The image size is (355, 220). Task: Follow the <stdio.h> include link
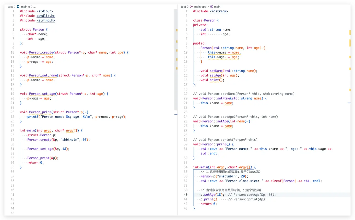point(45,11)
